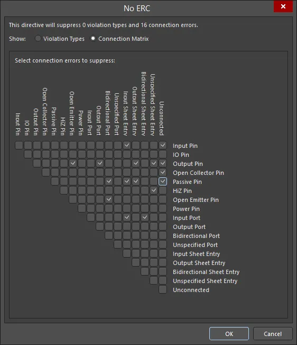Check Unspecified Sheet Entry to Unconnected checkbox

pos(163,280)
